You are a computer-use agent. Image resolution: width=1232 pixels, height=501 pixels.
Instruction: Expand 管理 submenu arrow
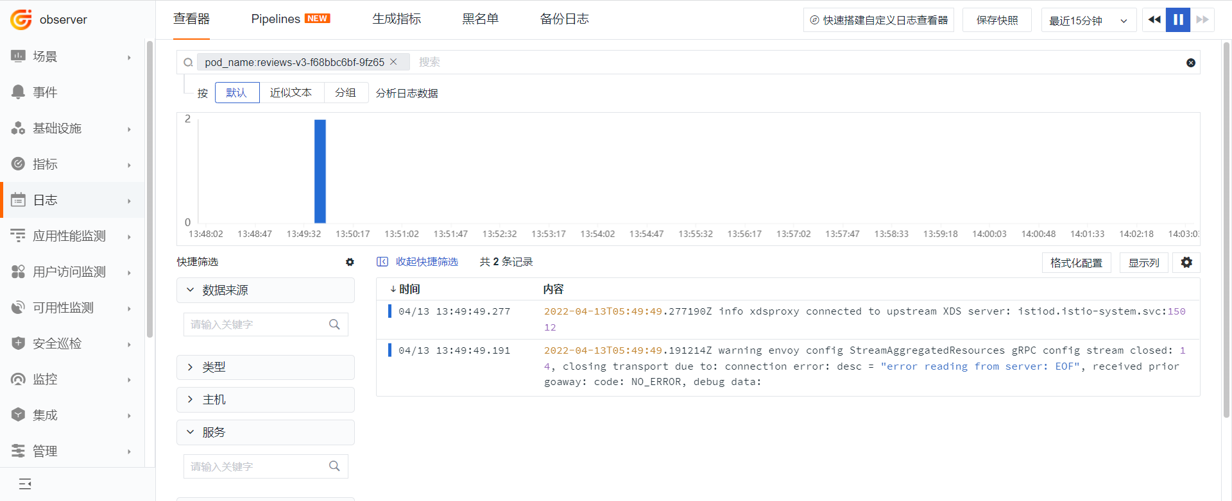129,452
